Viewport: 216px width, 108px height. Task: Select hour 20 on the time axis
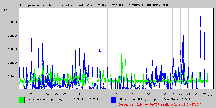point(148,94)
